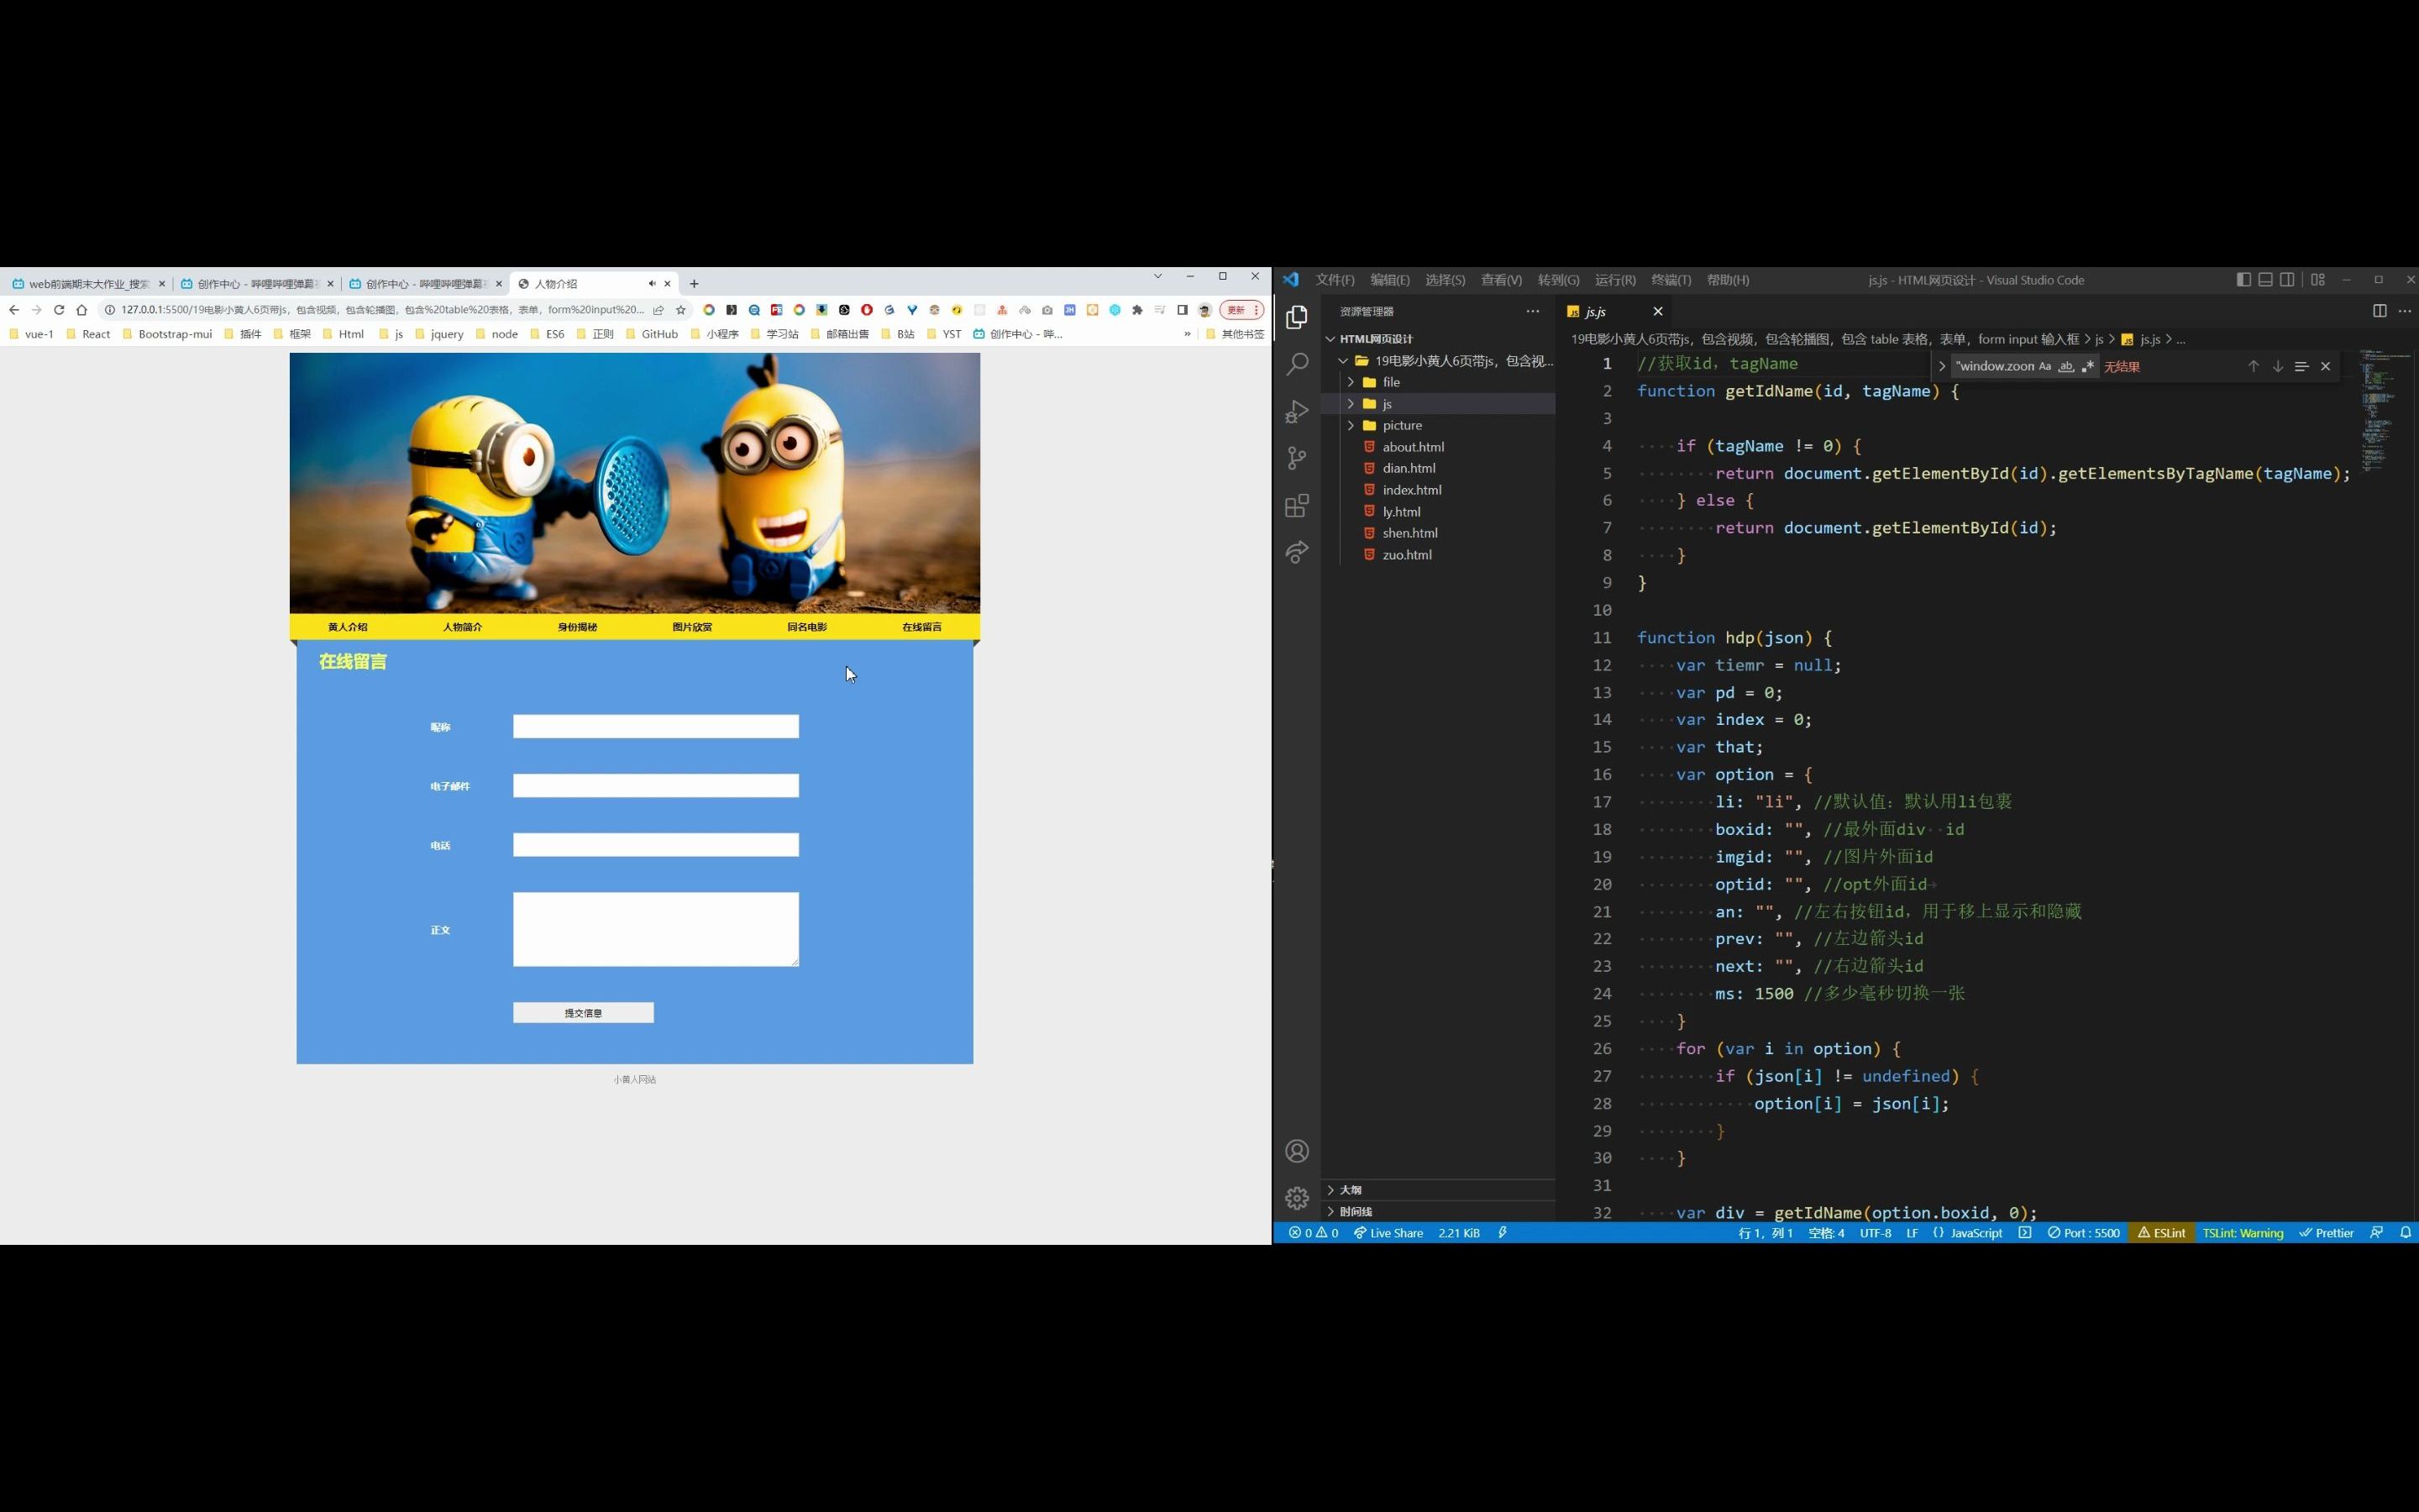Expand the file folder in explorer
This screenshot has height=1512, width=2419.
1390,382
